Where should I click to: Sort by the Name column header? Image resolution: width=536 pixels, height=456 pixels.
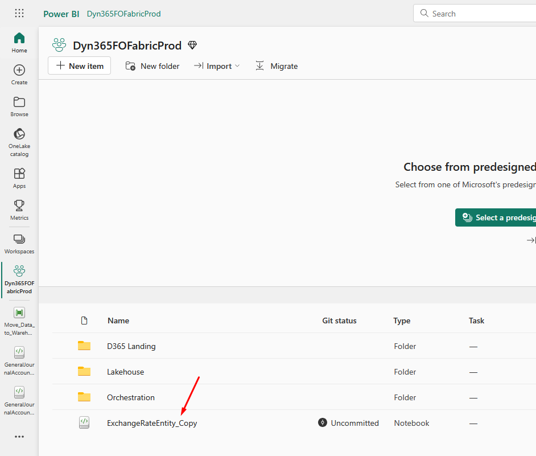click(118, 321)
